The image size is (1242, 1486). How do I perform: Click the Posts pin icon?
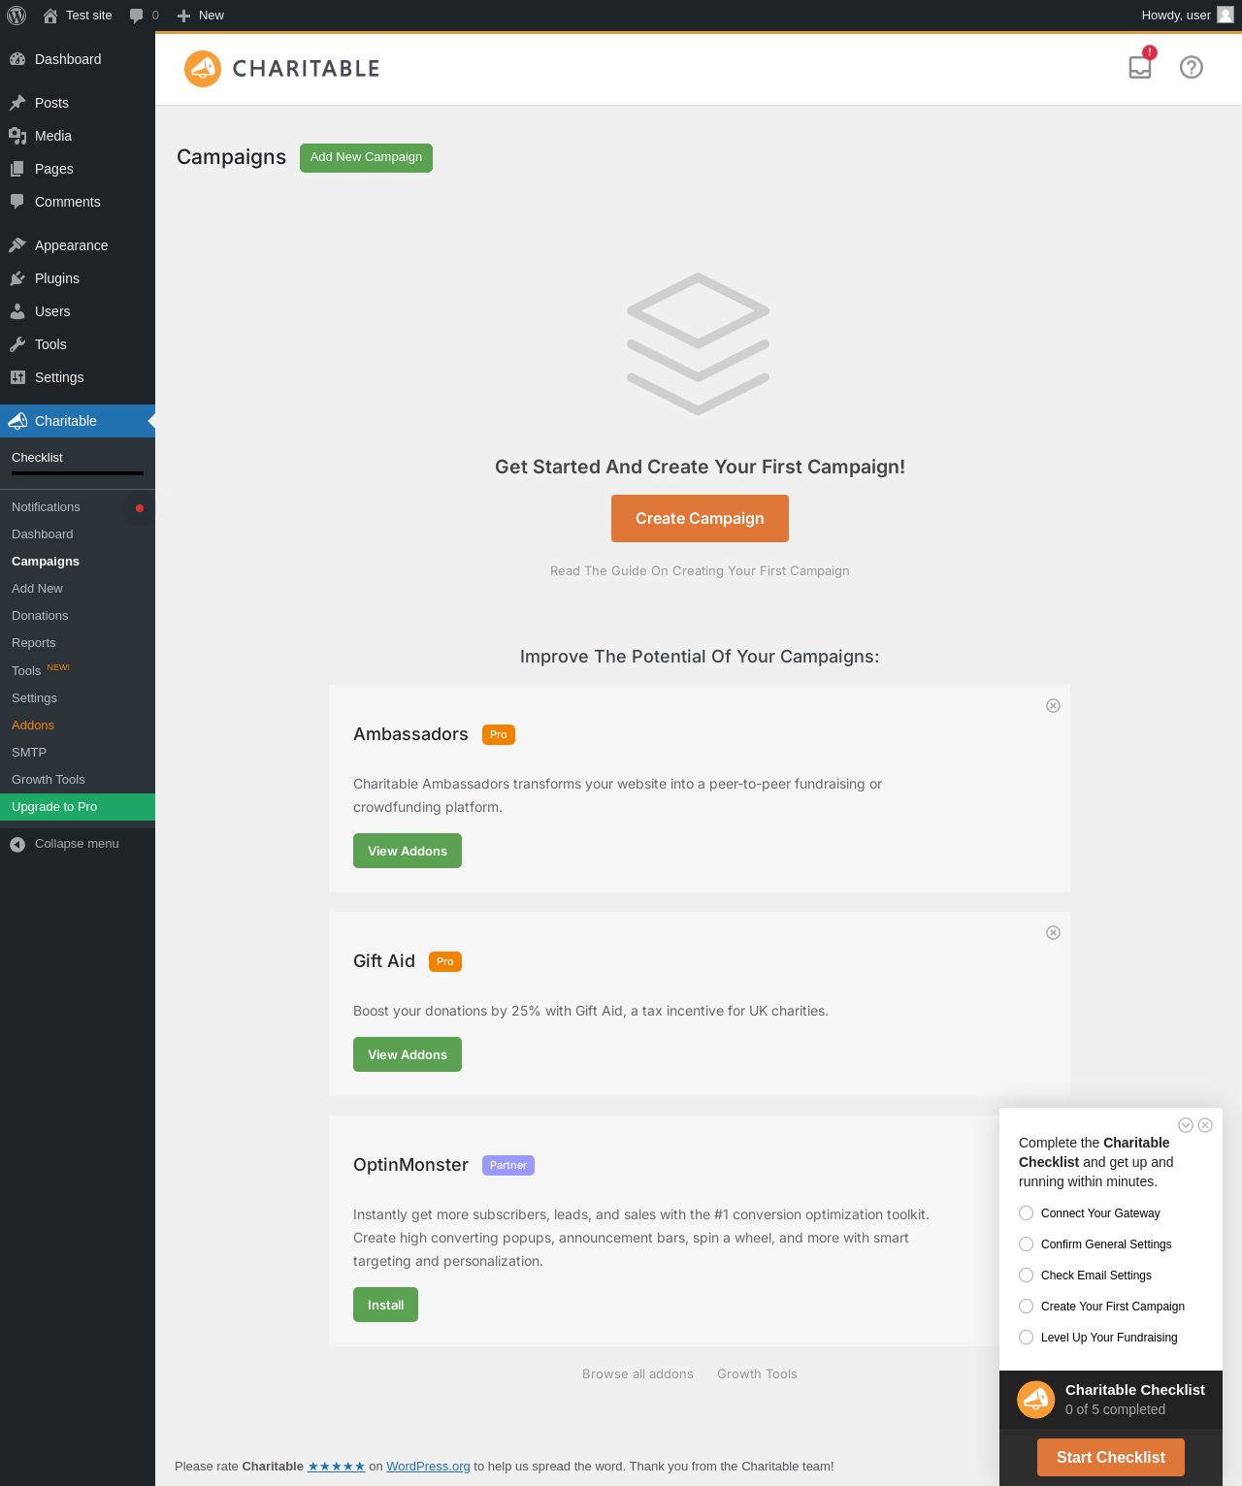click(x=17, y=103)
